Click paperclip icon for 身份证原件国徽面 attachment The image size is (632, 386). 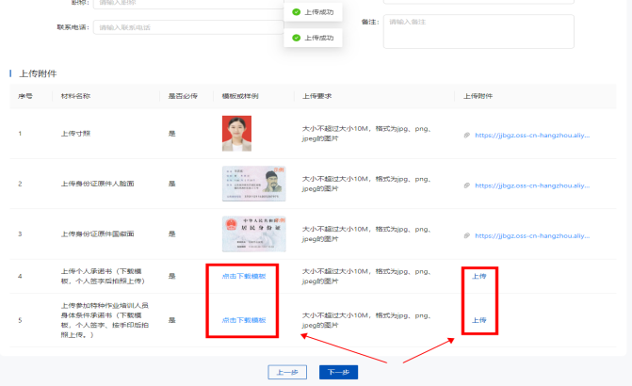[x=466, y=233]
